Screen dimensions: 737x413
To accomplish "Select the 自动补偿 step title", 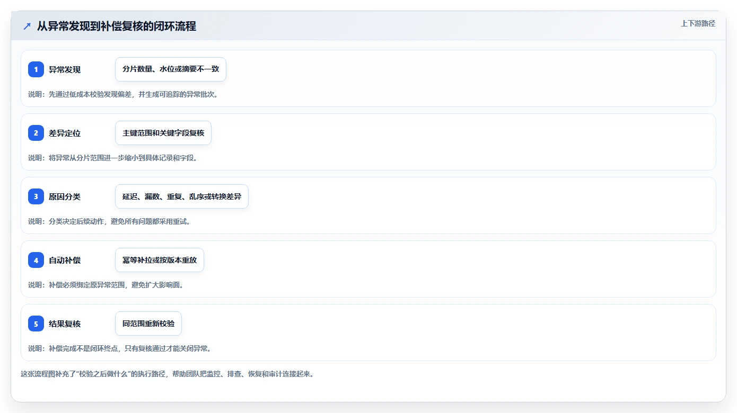I will coord(65,260).
